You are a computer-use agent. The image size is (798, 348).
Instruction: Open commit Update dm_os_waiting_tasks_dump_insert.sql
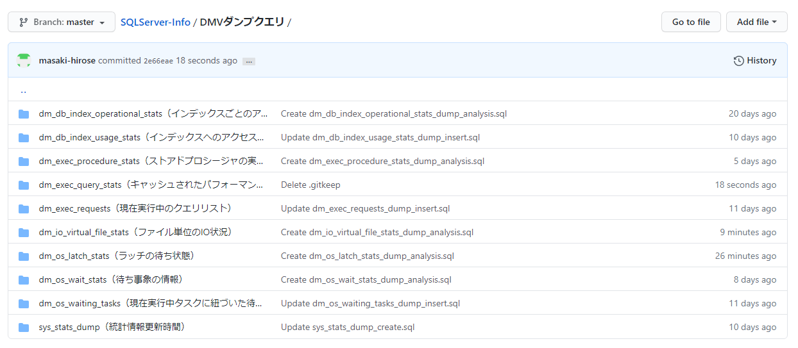coord(370,304)
